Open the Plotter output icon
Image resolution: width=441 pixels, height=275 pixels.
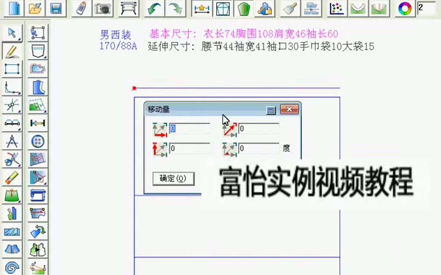tap(128, 8)
